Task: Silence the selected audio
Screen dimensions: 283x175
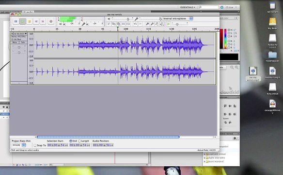Action: [128, 24]
